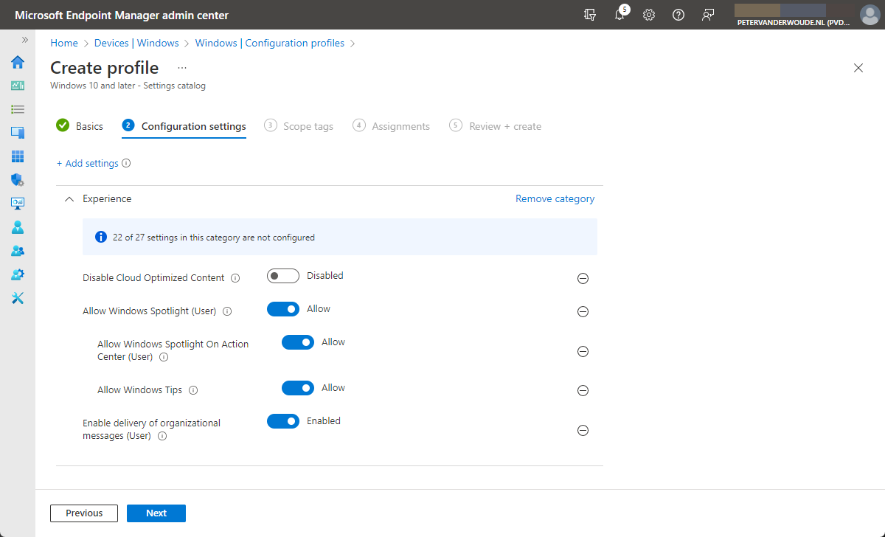This screenshot has height=537, width=885.
Task: Open the ellipsis menu beside Create profile
Action: coord(182,68)
